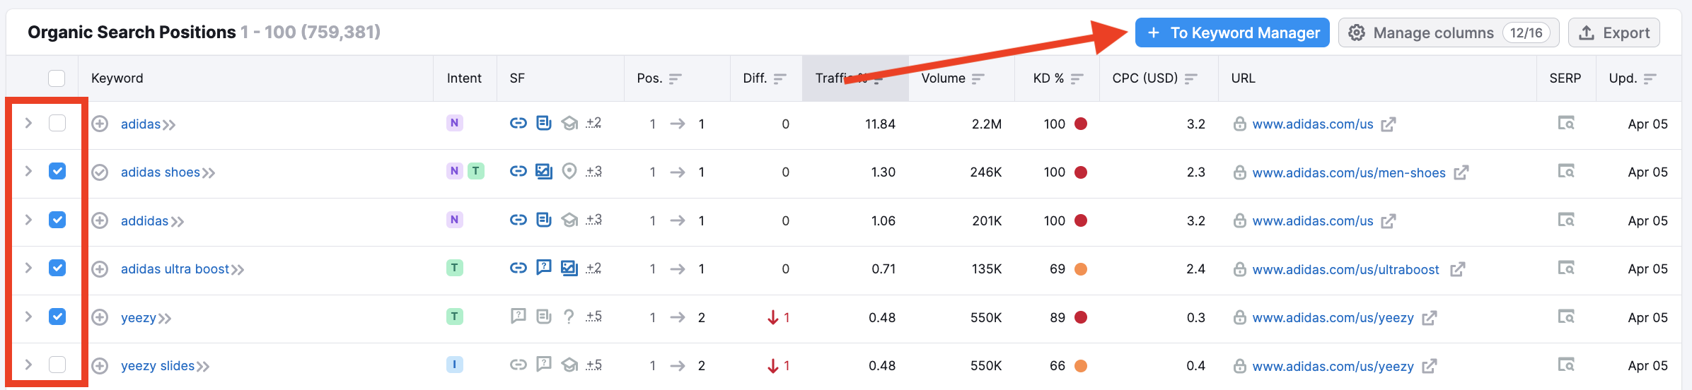View SERP snapshot for yeezy row

point(1566,317)
